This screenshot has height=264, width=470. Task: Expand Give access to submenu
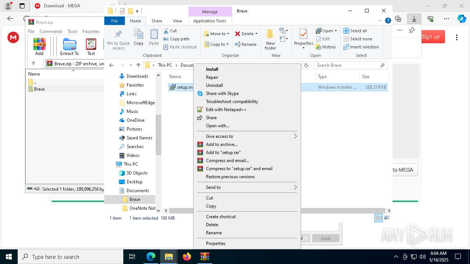pos(247,136)
